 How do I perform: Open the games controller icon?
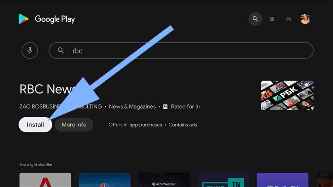(x=289, y=19)
